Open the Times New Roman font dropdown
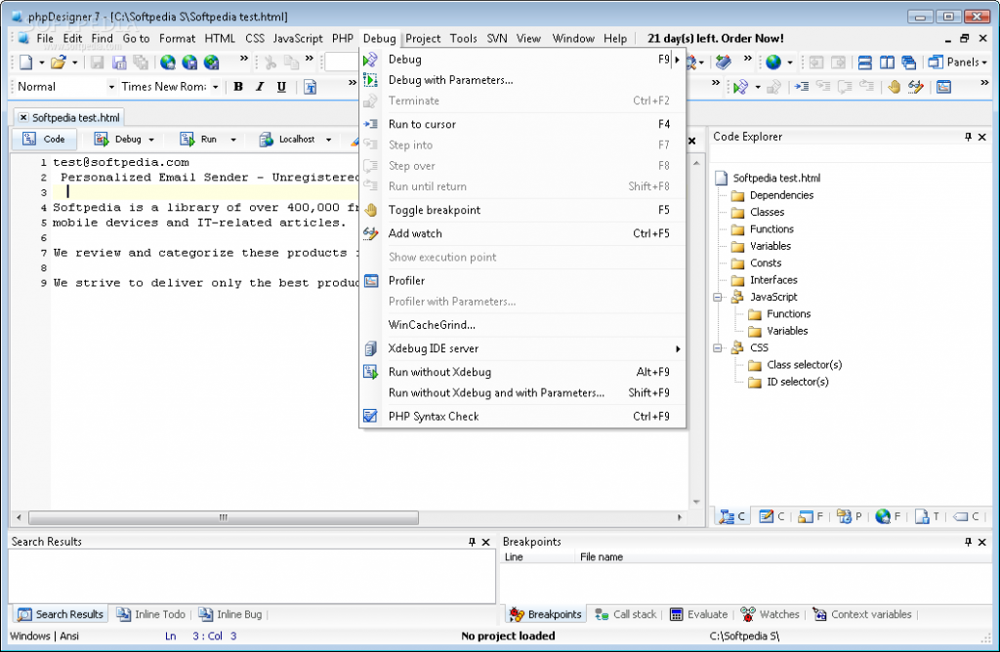 click(214, 87)
